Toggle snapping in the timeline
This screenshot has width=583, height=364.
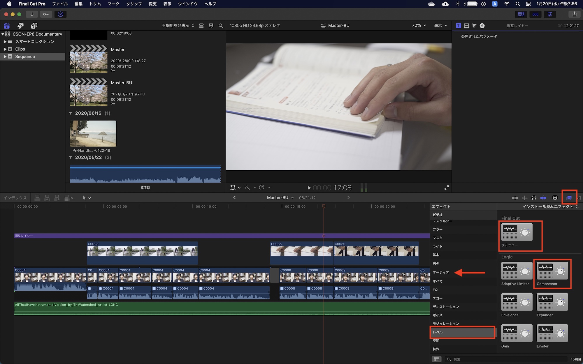coord(543,198)
